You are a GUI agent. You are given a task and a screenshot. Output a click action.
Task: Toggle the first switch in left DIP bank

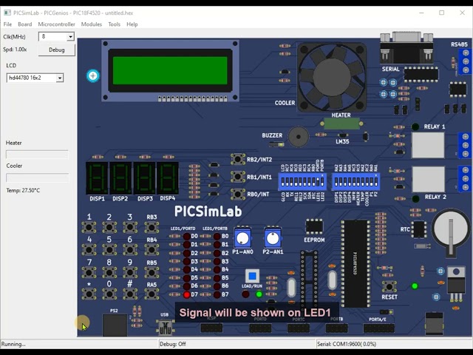point(283,182)
